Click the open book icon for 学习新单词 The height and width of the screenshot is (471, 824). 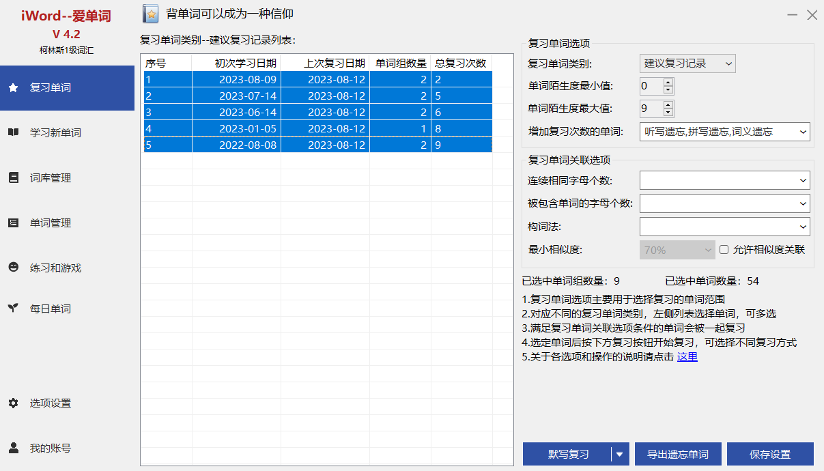click(x=13, y=133)
